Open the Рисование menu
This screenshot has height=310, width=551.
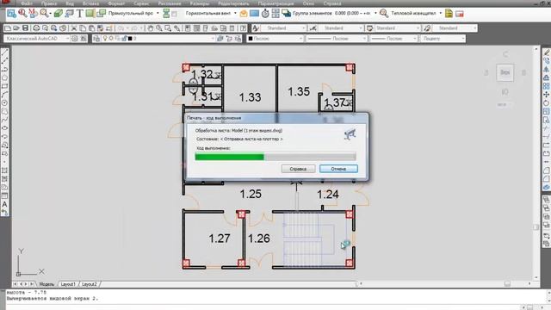click(170, 3)
